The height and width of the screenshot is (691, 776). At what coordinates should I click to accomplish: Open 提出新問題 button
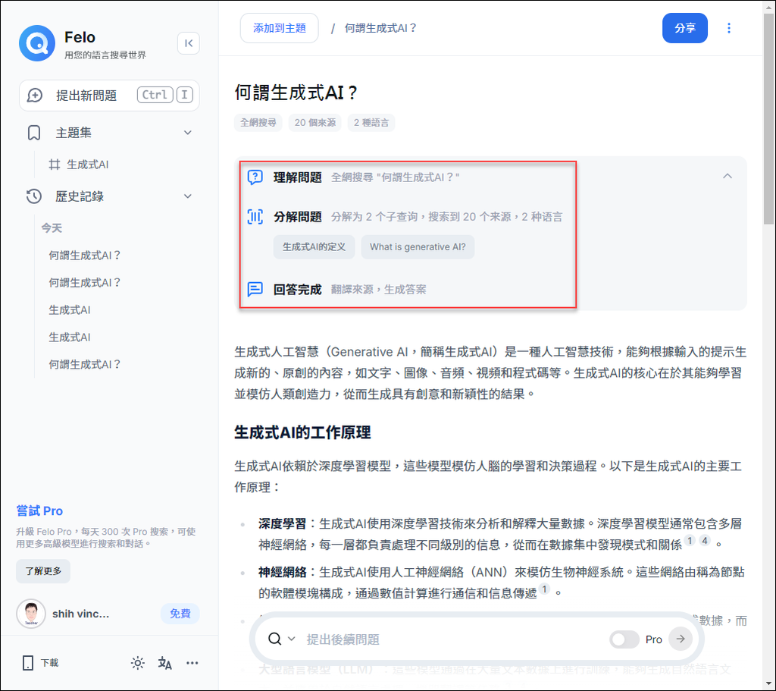[x=109, y=95]
